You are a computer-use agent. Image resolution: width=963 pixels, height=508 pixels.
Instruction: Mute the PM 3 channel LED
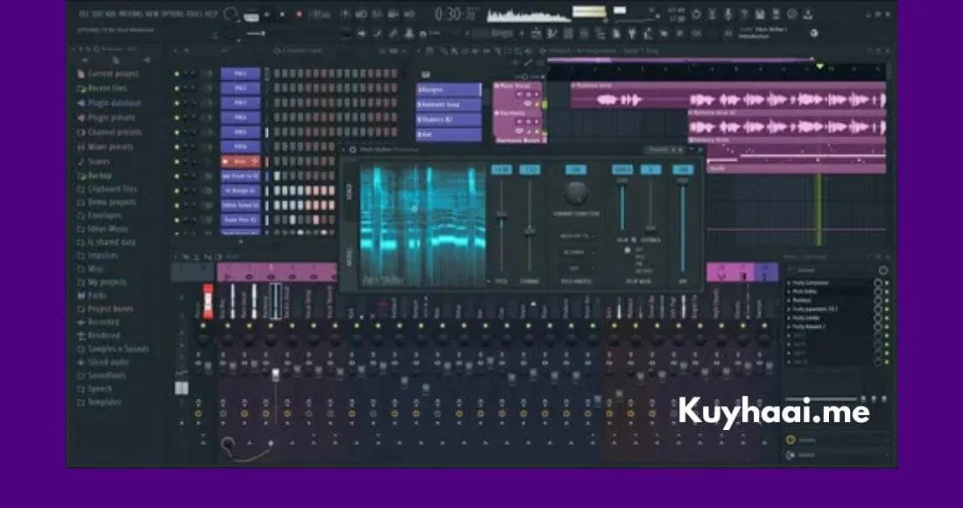(177, 102)
